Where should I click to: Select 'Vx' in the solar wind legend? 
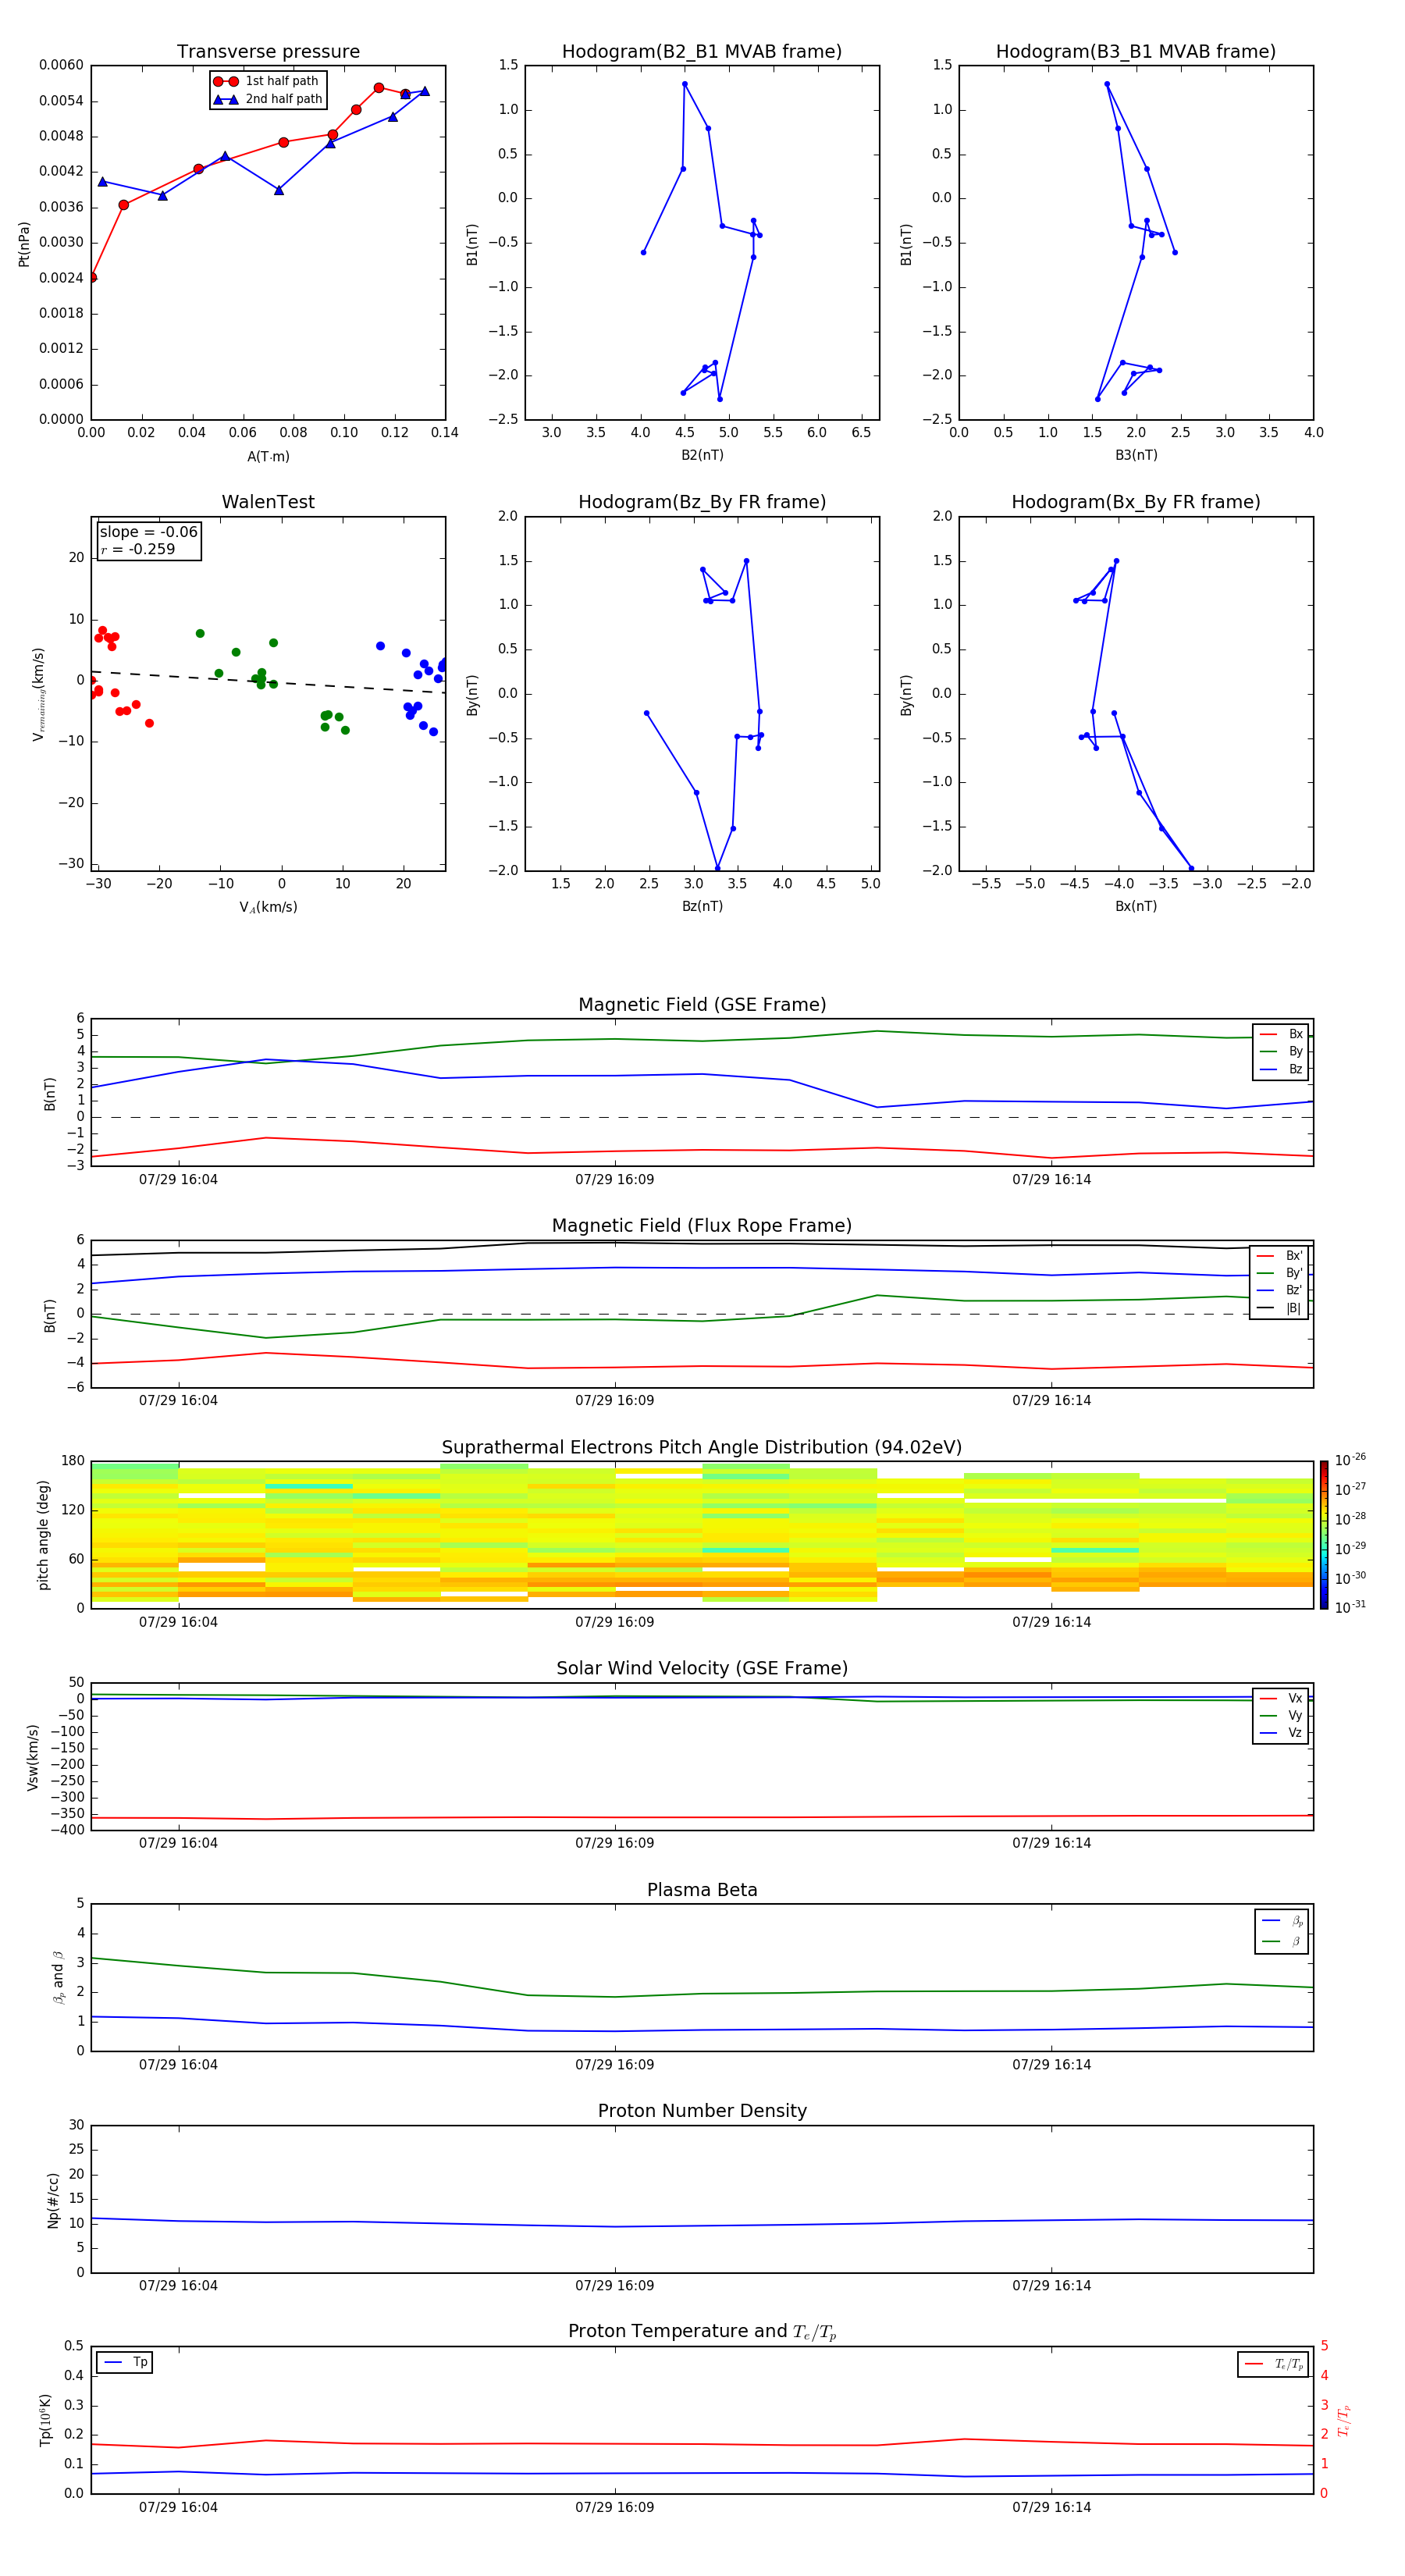pos(1281,1698)
